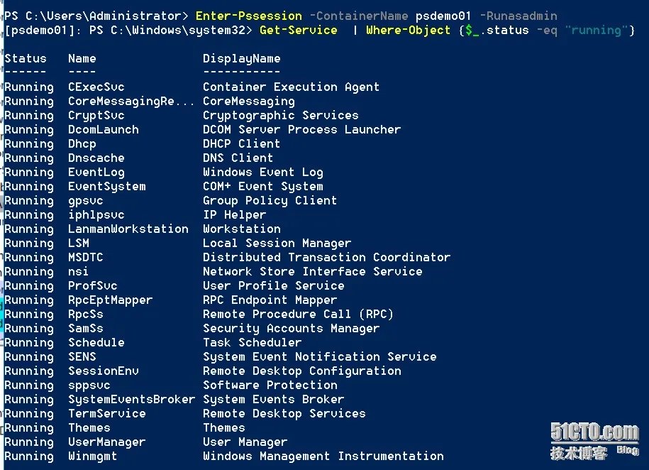This screenshot has height=470, width=649.
Task: Click the TermService service name
Action: tap(107, 414)
